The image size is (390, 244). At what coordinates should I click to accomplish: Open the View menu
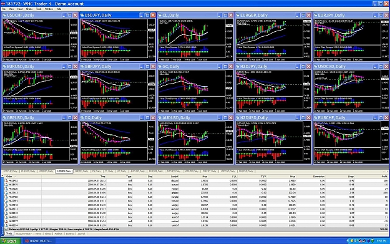11,9
